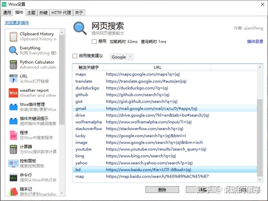Select the image keyword row
This screenshot has height=201, width=268.
click(x=165, y=142)
